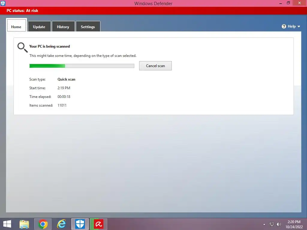307x230 pixels.
Task: Go to the Settings tab
Action: point(88,27)
